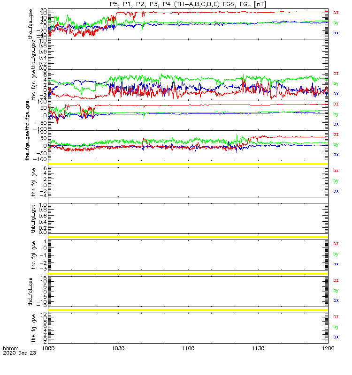
Task: Click red bz legend of the_fgs_gse panel
Action: click(336, 134)
